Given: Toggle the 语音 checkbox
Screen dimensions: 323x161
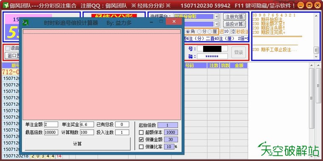Looking at the screenshot, I should (x=8, y=48).
